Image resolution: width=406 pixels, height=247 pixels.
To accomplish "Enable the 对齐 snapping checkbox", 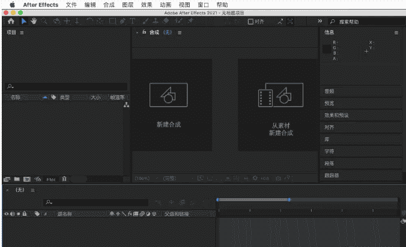I will tap(251, 21).
